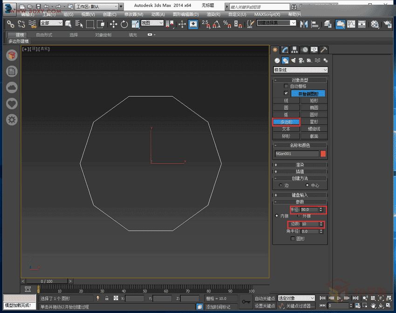The height and width of the screenshot is (313, 396).
Task: Expand the 键盘输入 rollout
Action: pos(300,195)
